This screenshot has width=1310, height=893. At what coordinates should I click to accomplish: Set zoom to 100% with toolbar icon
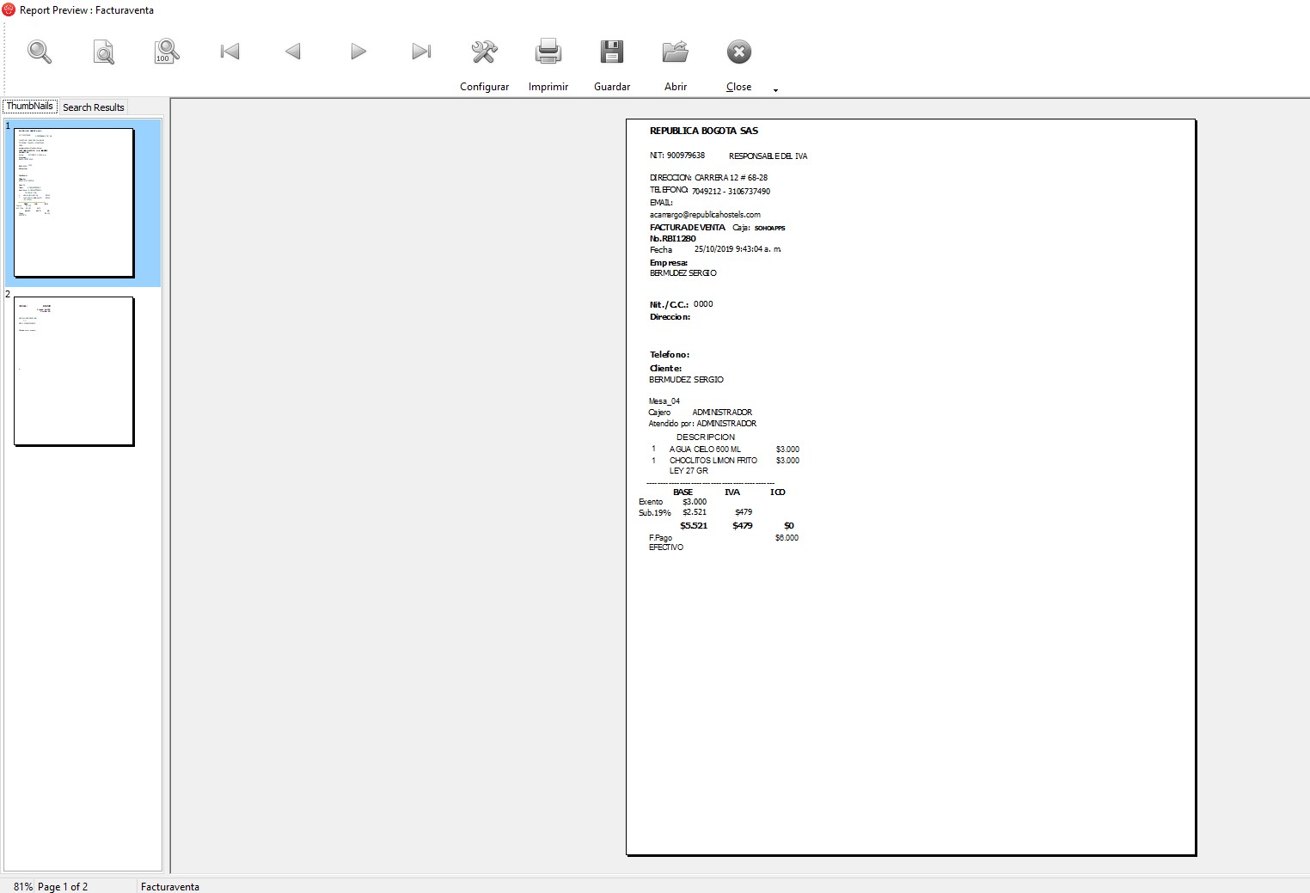[x=166, y=52]
